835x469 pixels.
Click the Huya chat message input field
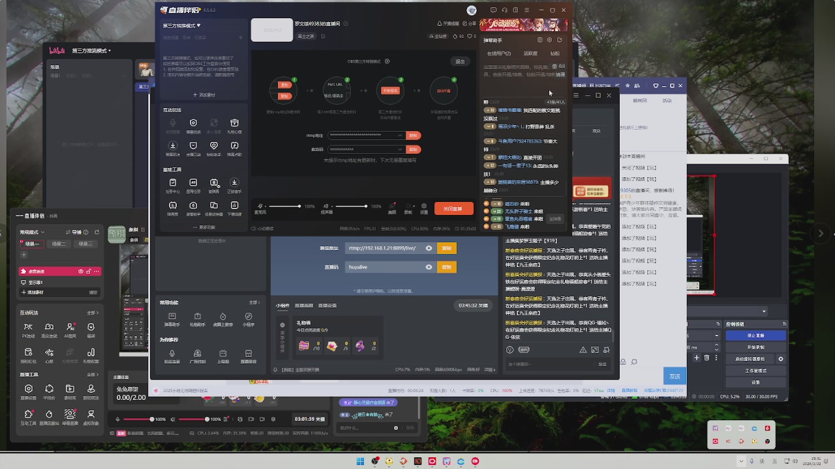pyautogui.click(x=551, y=364)
